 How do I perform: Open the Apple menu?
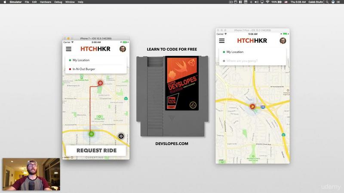pyautogui.click(x=4, y=2)
